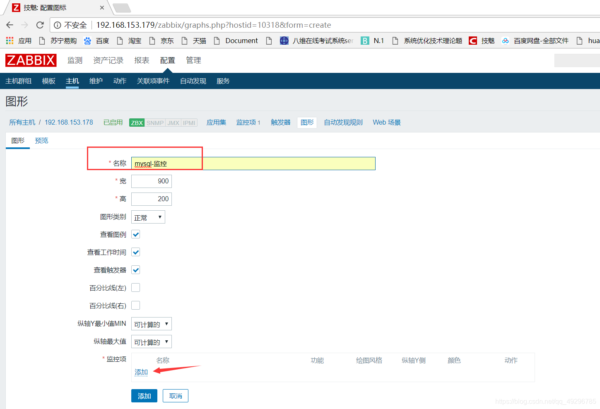Click the browser forward arrow

[25, 25]
